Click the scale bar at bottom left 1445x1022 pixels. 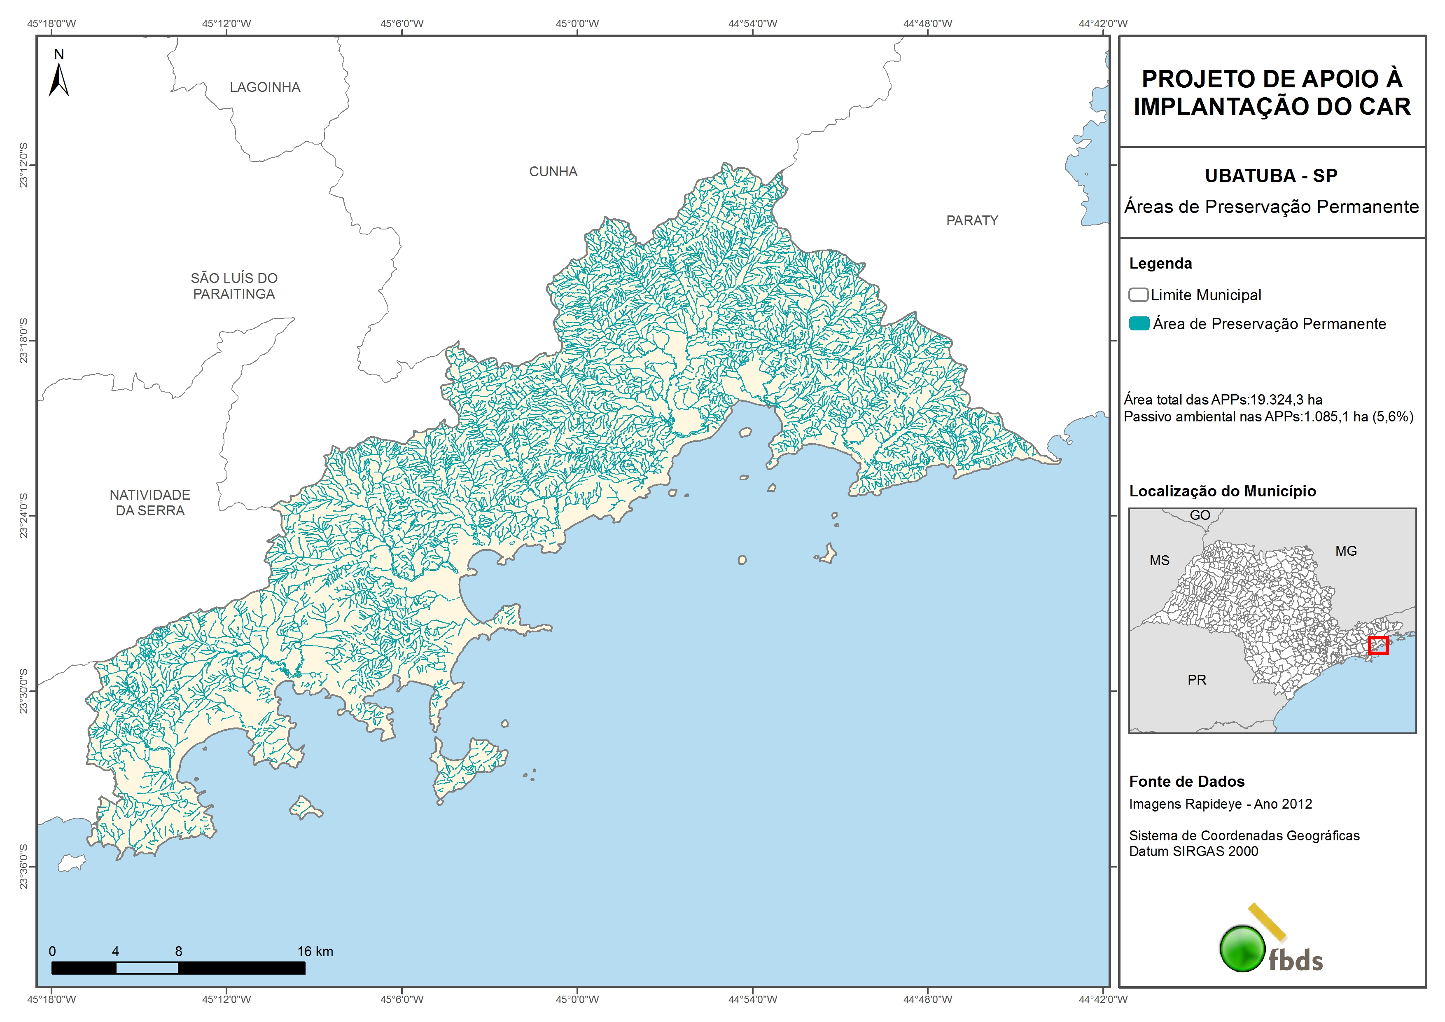178,968
